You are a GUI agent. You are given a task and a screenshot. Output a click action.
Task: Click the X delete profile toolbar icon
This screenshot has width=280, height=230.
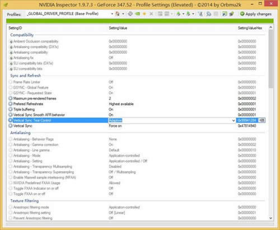(151, 14)
